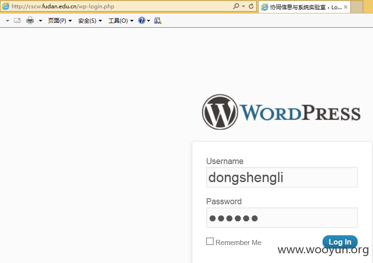This screenshot has height=263, width=373.
Task: Click the WordPress logo
Action: (281, 112)
